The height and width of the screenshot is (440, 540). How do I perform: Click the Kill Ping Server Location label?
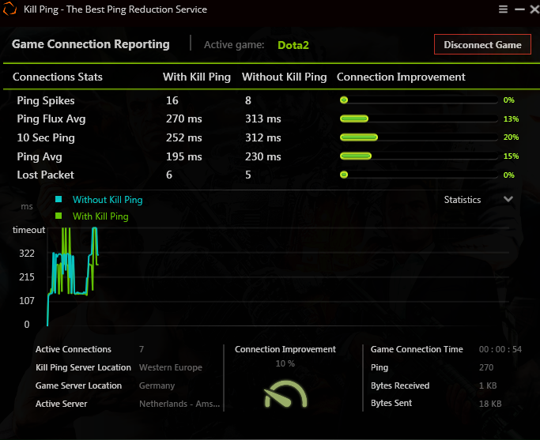pos(83,367)
